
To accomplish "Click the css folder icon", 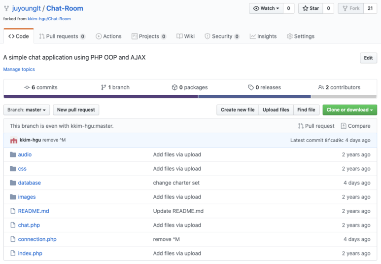I will point(13,169).
